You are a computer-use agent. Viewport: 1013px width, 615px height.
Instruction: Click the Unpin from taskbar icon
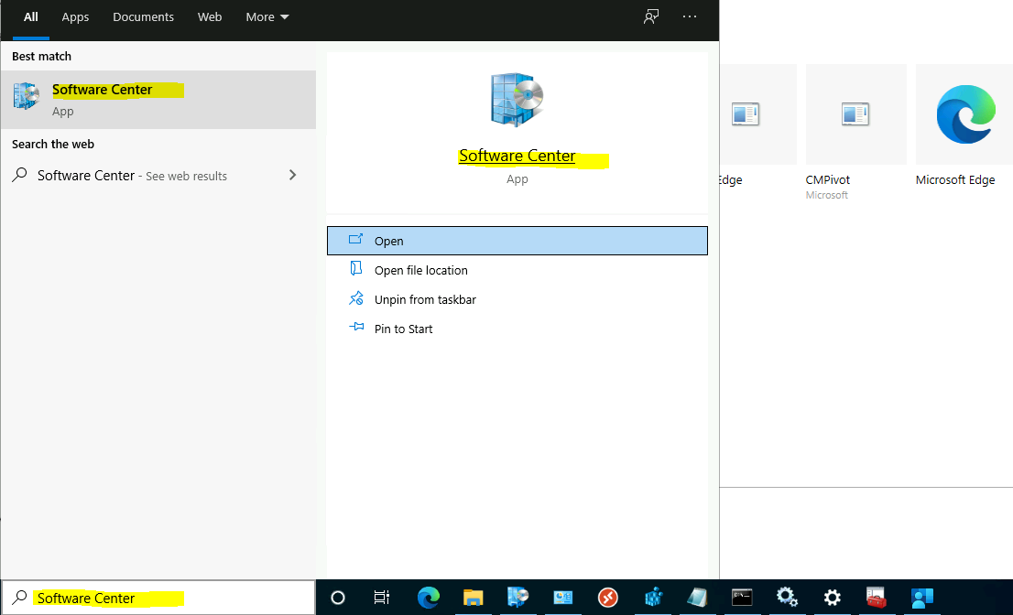point(356,298)
